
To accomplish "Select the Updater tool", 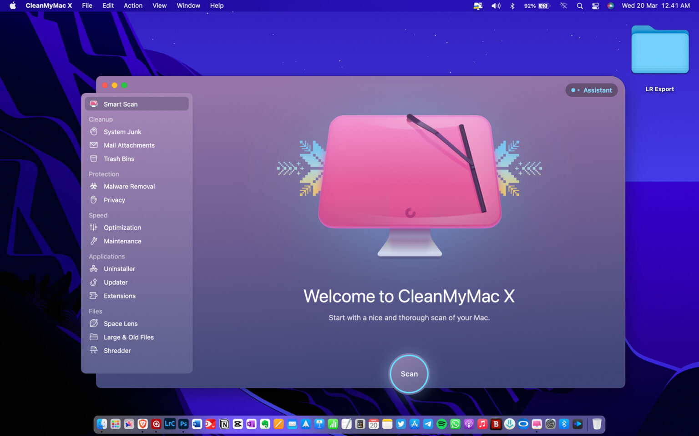I will pos(115,282).
